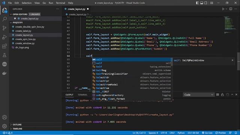Open Customize Layout icon
The height and width of the screenshot is (135, 240).
[211, 3]
